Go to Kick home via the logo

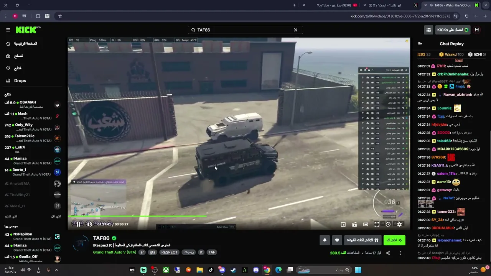pyautogui.click(x=28, y=30)
